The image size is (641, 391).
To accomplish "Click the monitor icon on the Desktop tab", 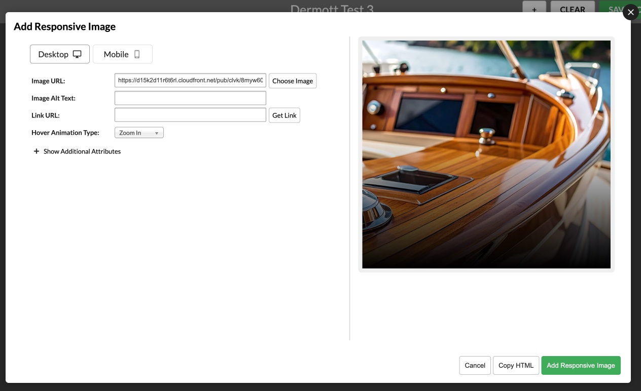I will [x=77, y=54].
